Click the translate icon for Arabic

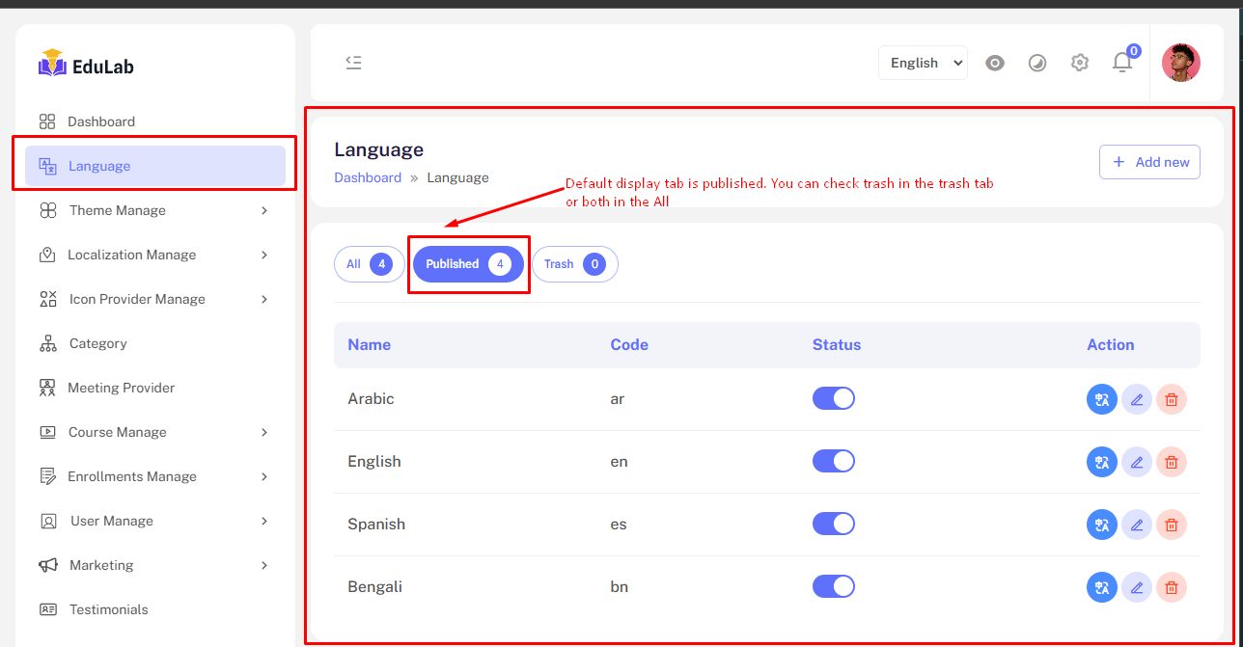coord(1101,399)
